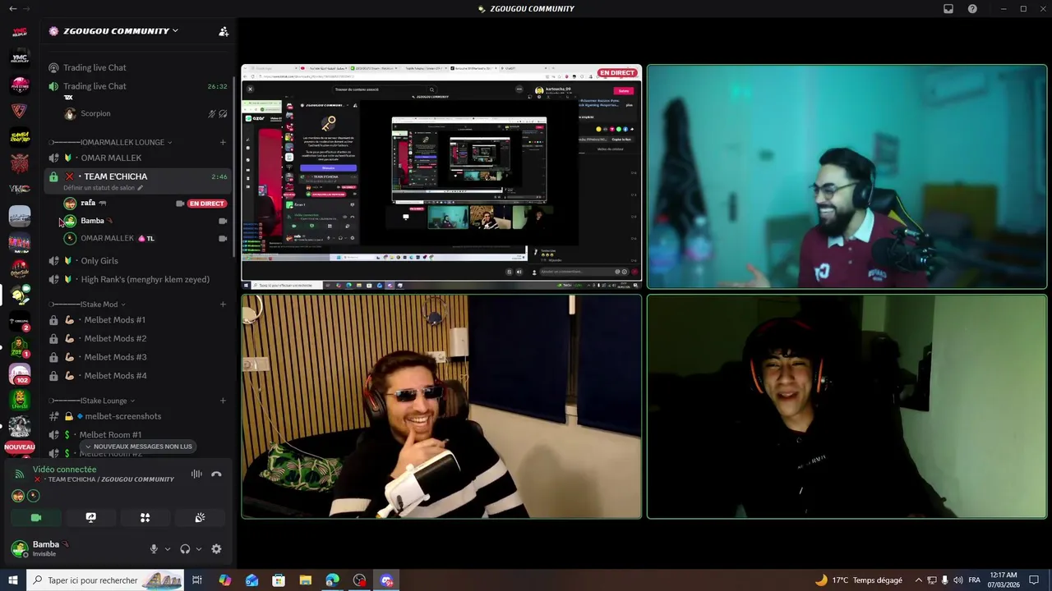Focus the blue-lit bearded man's video tile
Screen dimensions: 1052x591
847,177
